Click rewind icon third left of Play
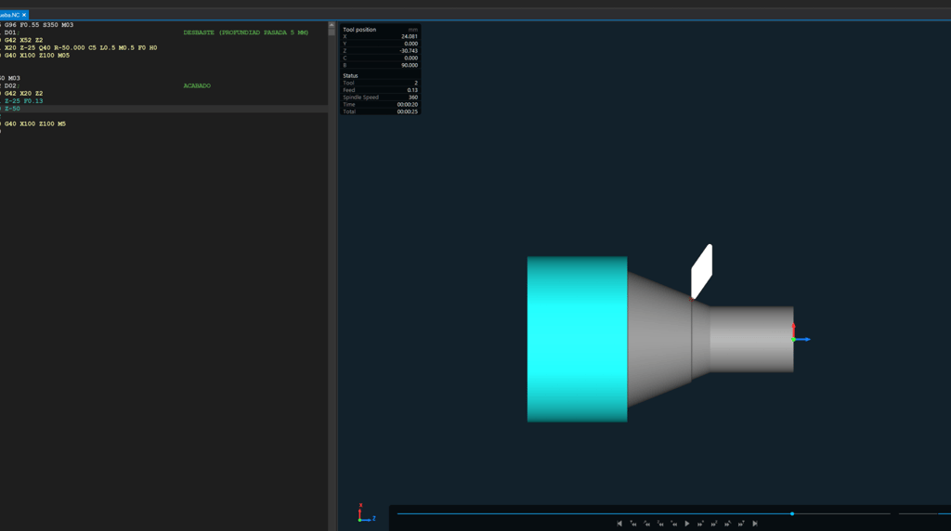Screen dimensions: 951x531 click(x=646, y=524)
